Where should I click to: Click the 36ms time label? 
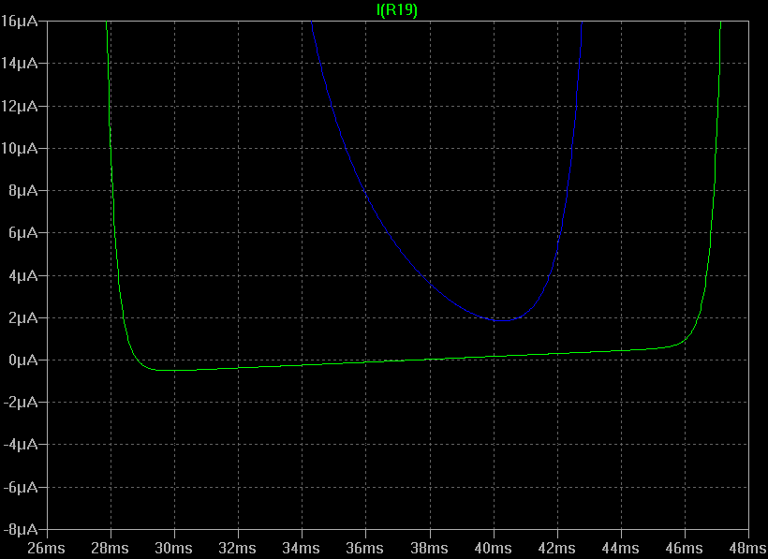(x=365, y=548)
